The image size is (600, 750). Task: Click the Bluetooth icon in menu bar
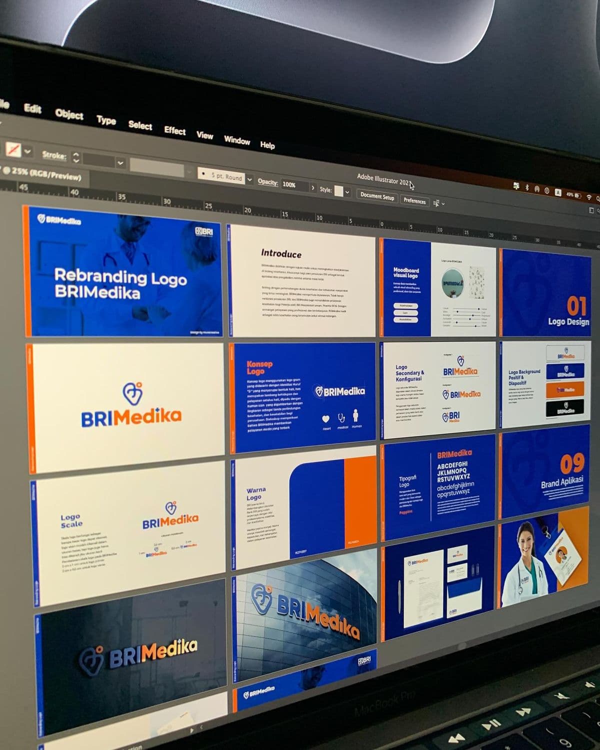click(x=527, y=187)
